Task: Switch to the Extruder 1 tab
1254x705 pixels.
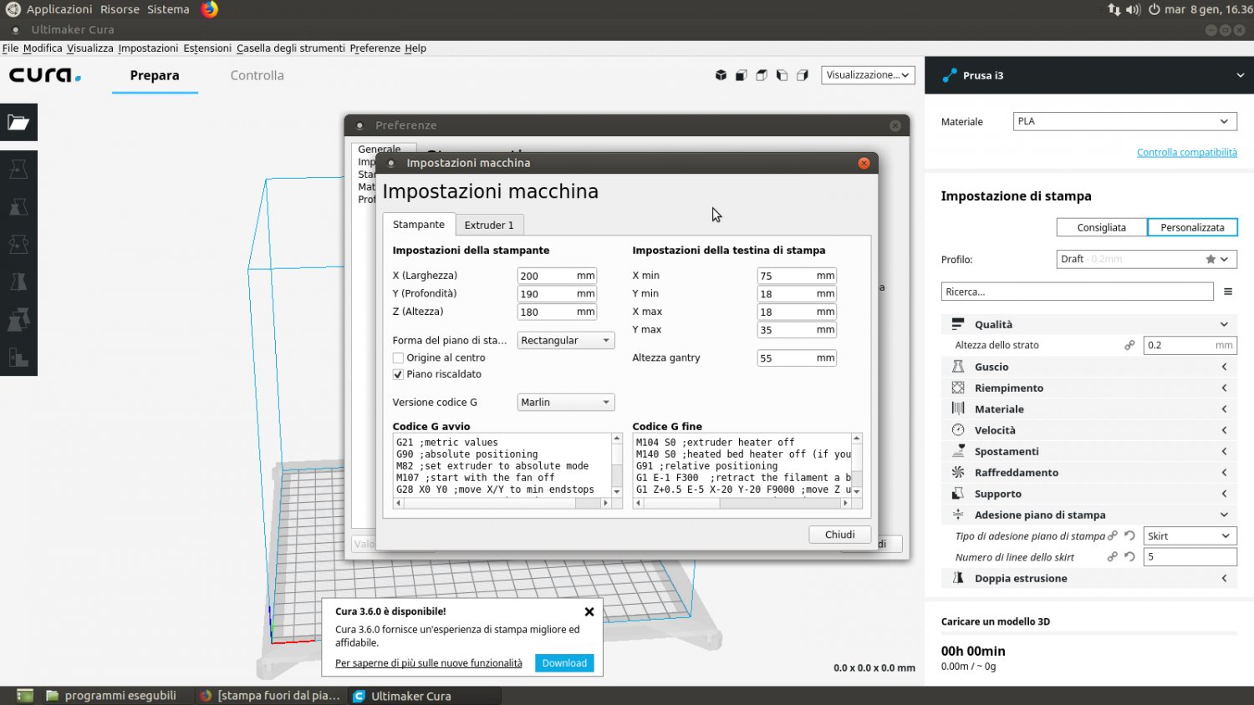Action: 489,225
